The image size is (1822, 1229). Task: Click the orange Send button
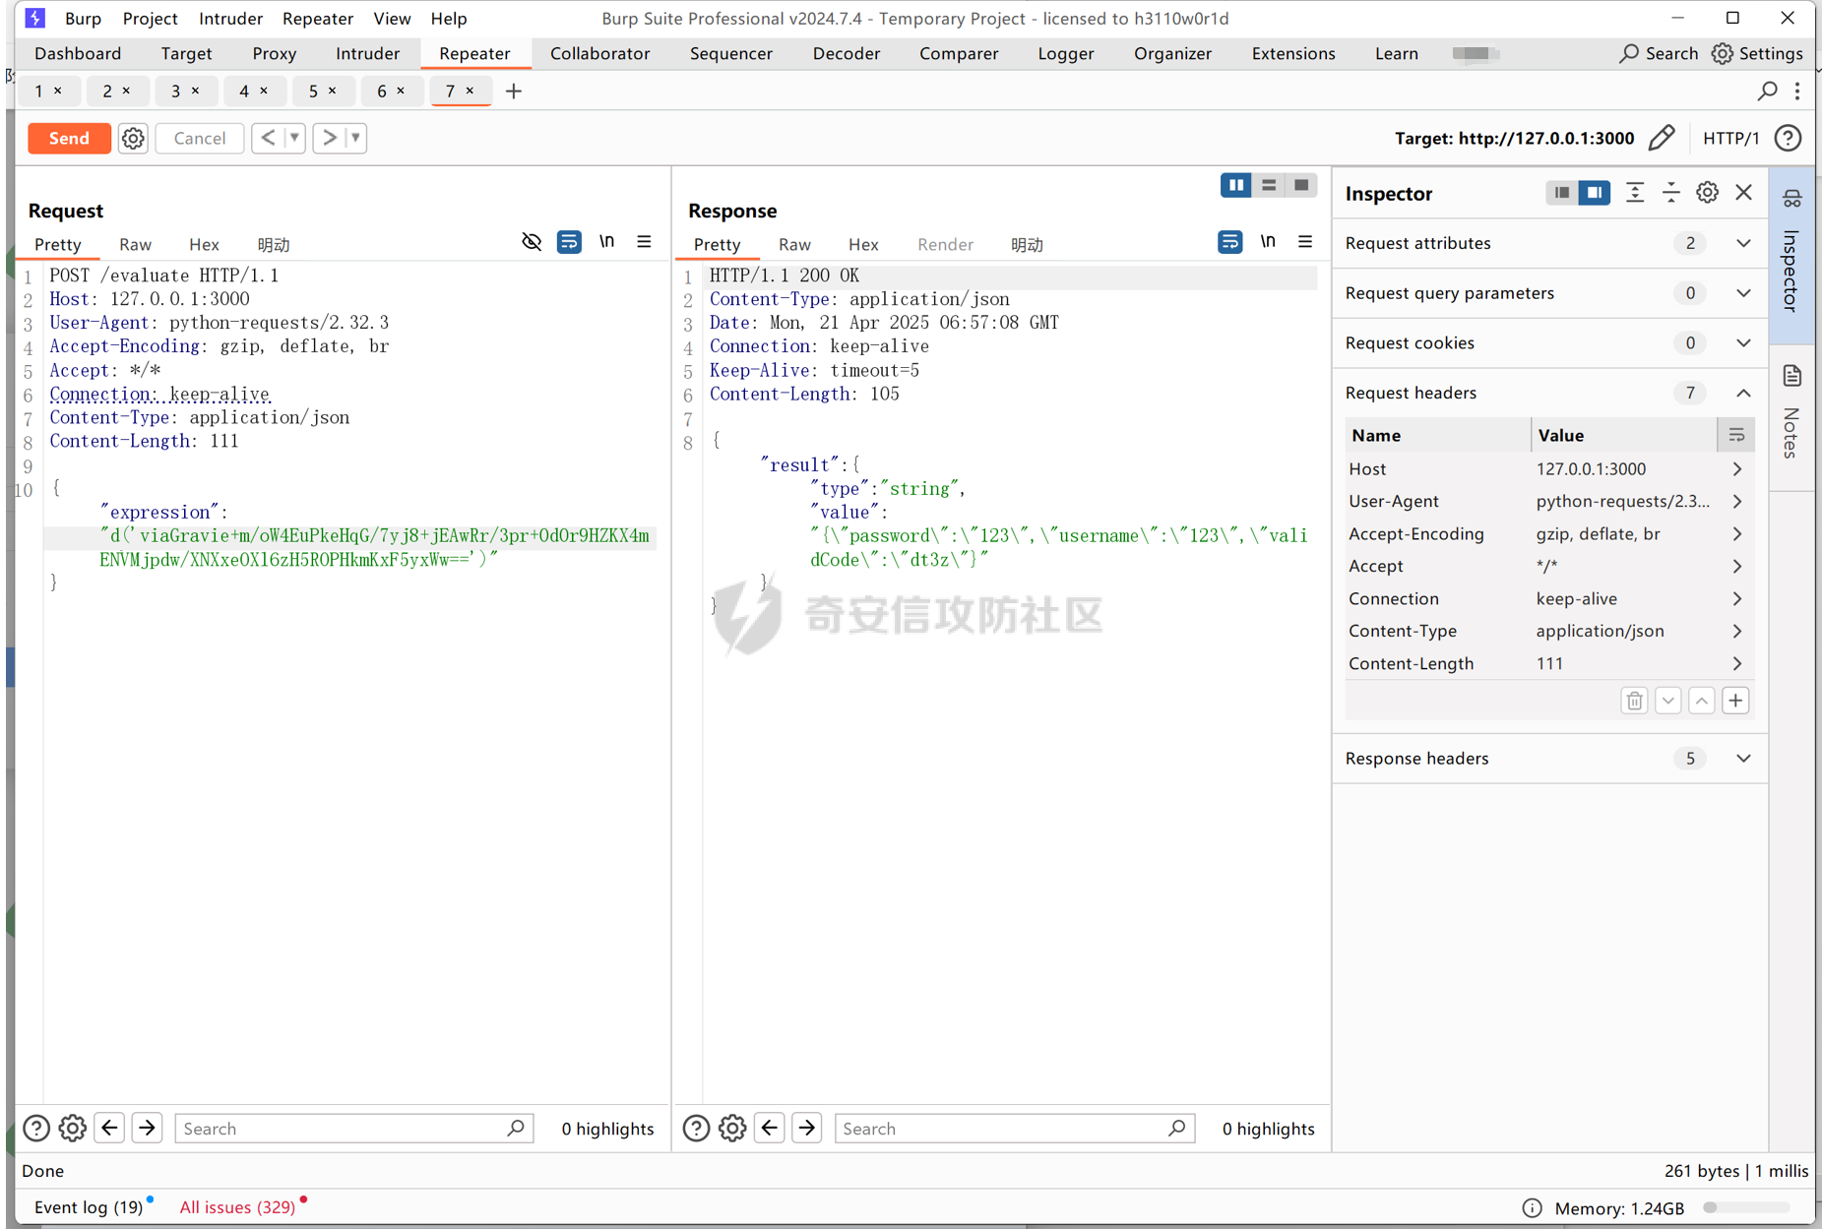[x=69, y=139]
